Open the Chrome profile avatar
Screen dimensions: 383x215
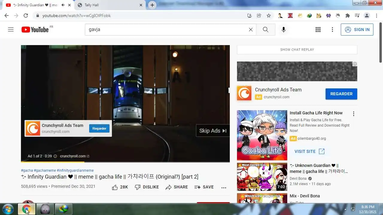pyautogui.click(x=367, y=16)
